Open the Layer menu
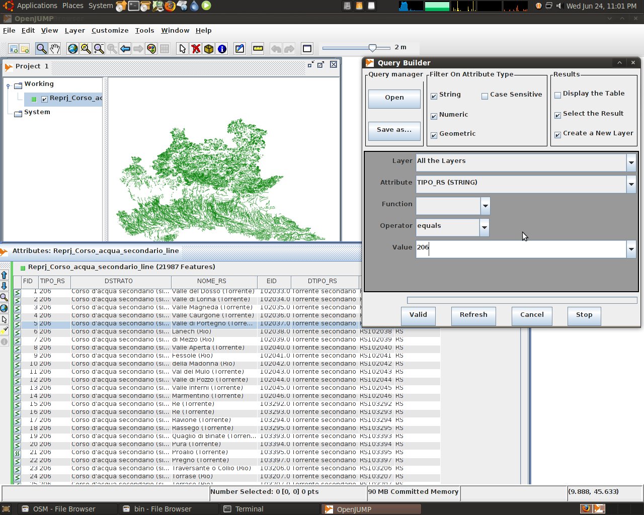The image size is (644, 515). (x=75, y=31)
